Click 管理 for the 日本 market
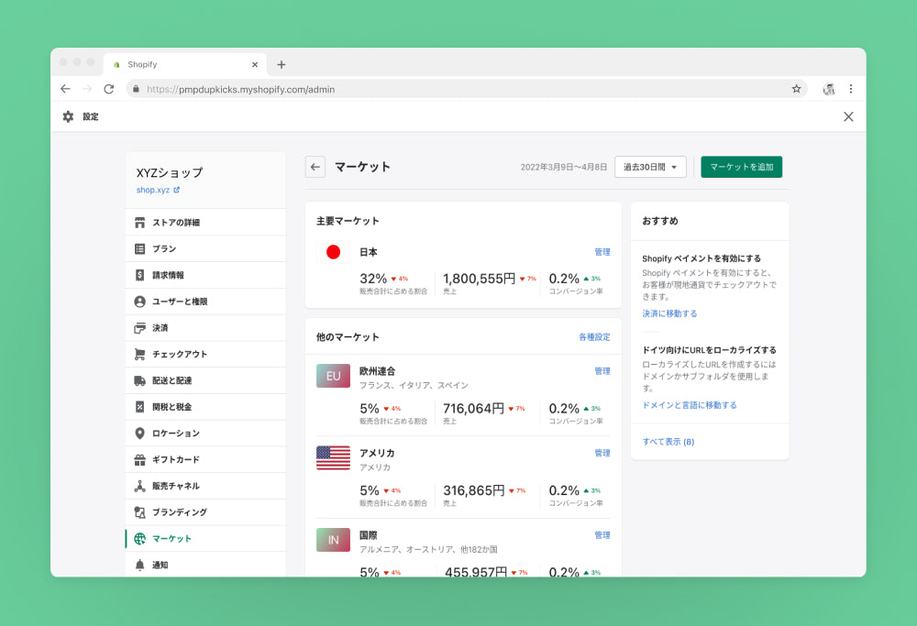Viewport: 917px width, 626px height. (602, 252)
